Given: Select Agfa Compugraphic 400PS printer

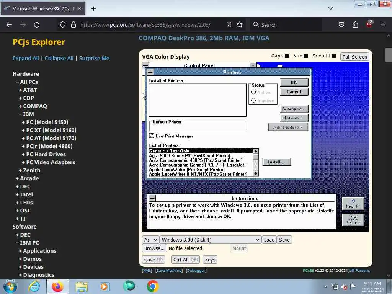Looking at the screenshot, I should [x=201, y=160].
